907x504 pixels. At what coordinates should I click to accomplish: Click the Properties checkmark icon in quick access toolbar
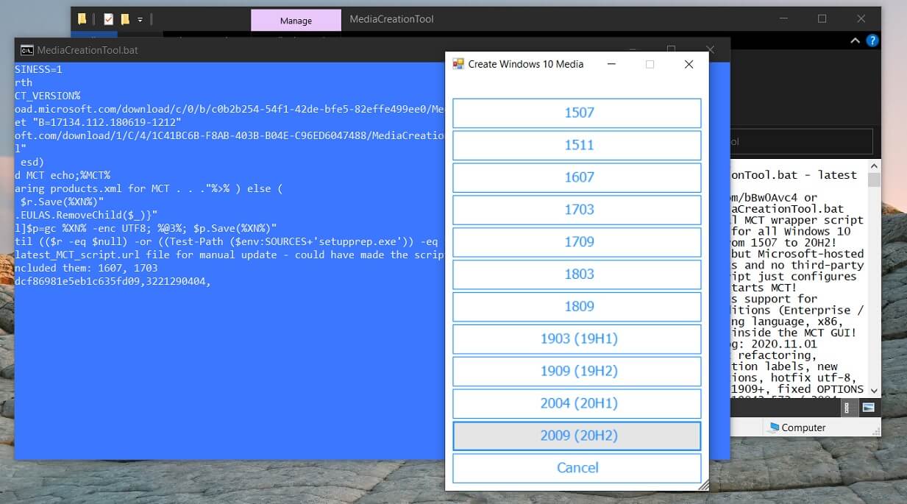click(109, 19)
